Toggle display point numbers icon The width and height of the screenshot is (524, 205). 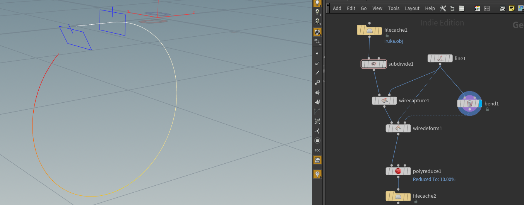pyautogui.click(x=317, y=82)
